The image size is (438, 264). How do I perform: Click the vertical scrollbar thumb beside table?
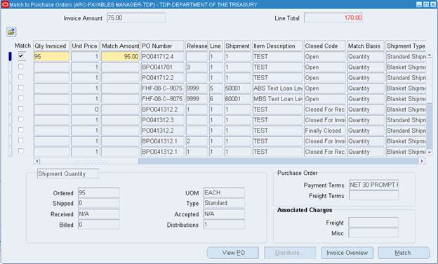[x=430, y=81]
